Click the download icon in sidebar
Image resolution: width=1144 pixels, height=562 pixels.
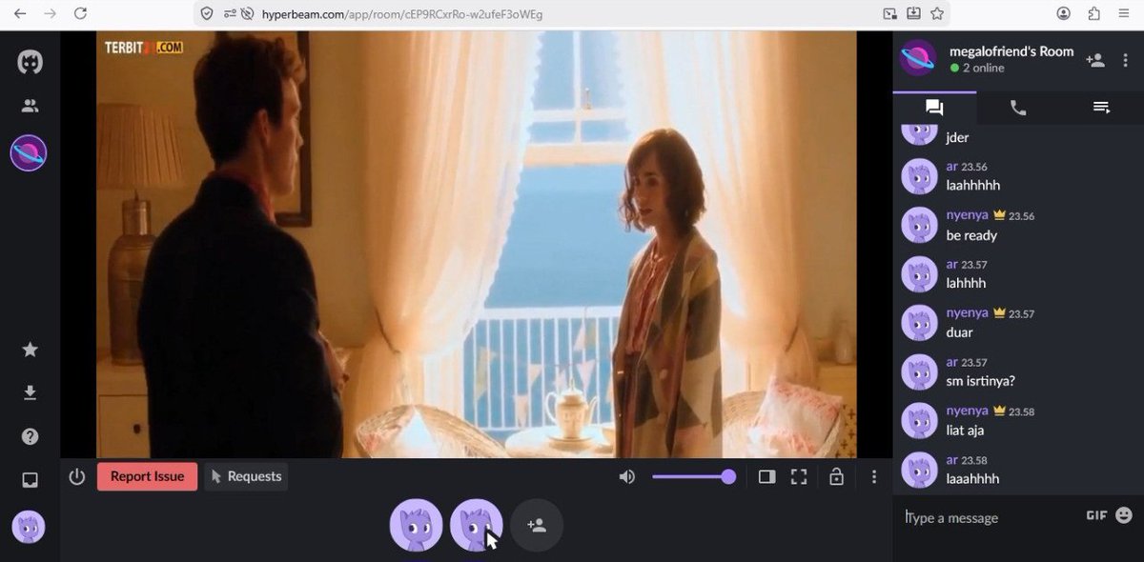coord(30,393)
